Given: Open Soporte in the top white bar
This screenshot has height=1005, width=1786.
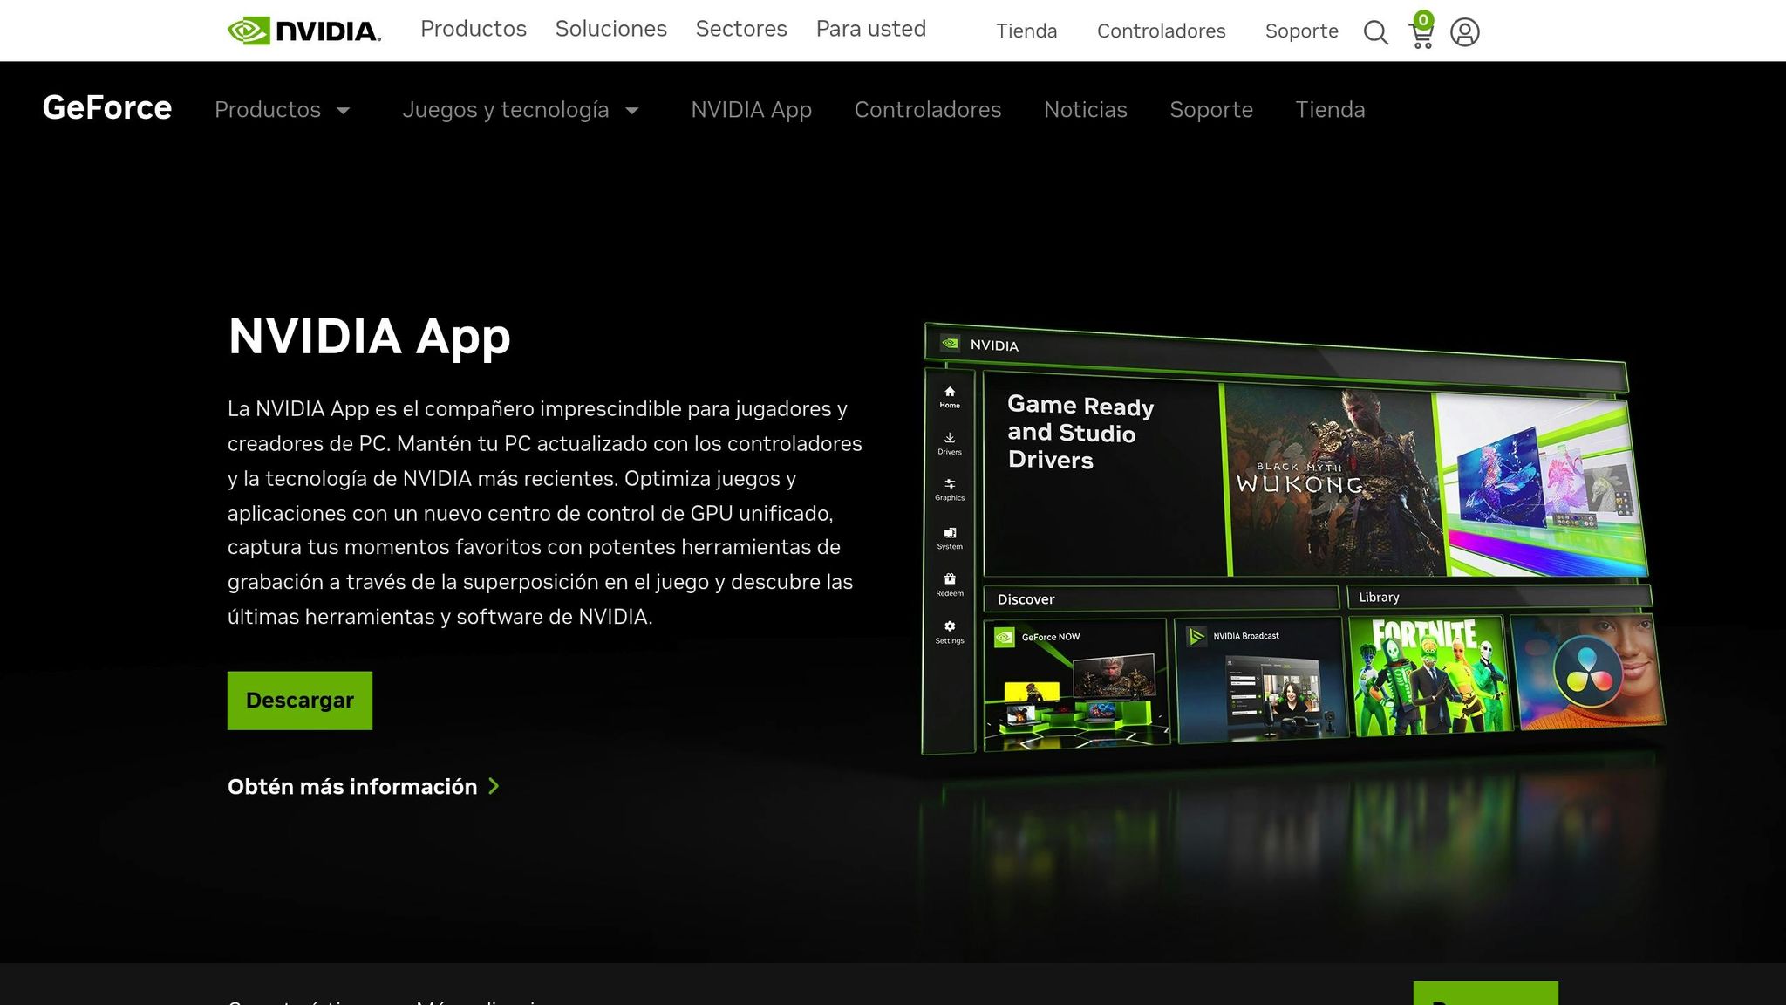Looking at the screenshot, I should [x=1301, y=31].
